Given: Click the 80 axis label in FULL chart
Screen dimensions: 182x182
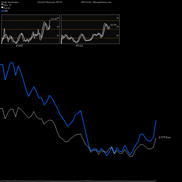Looking at the screenshot, I should click(118, 18).
